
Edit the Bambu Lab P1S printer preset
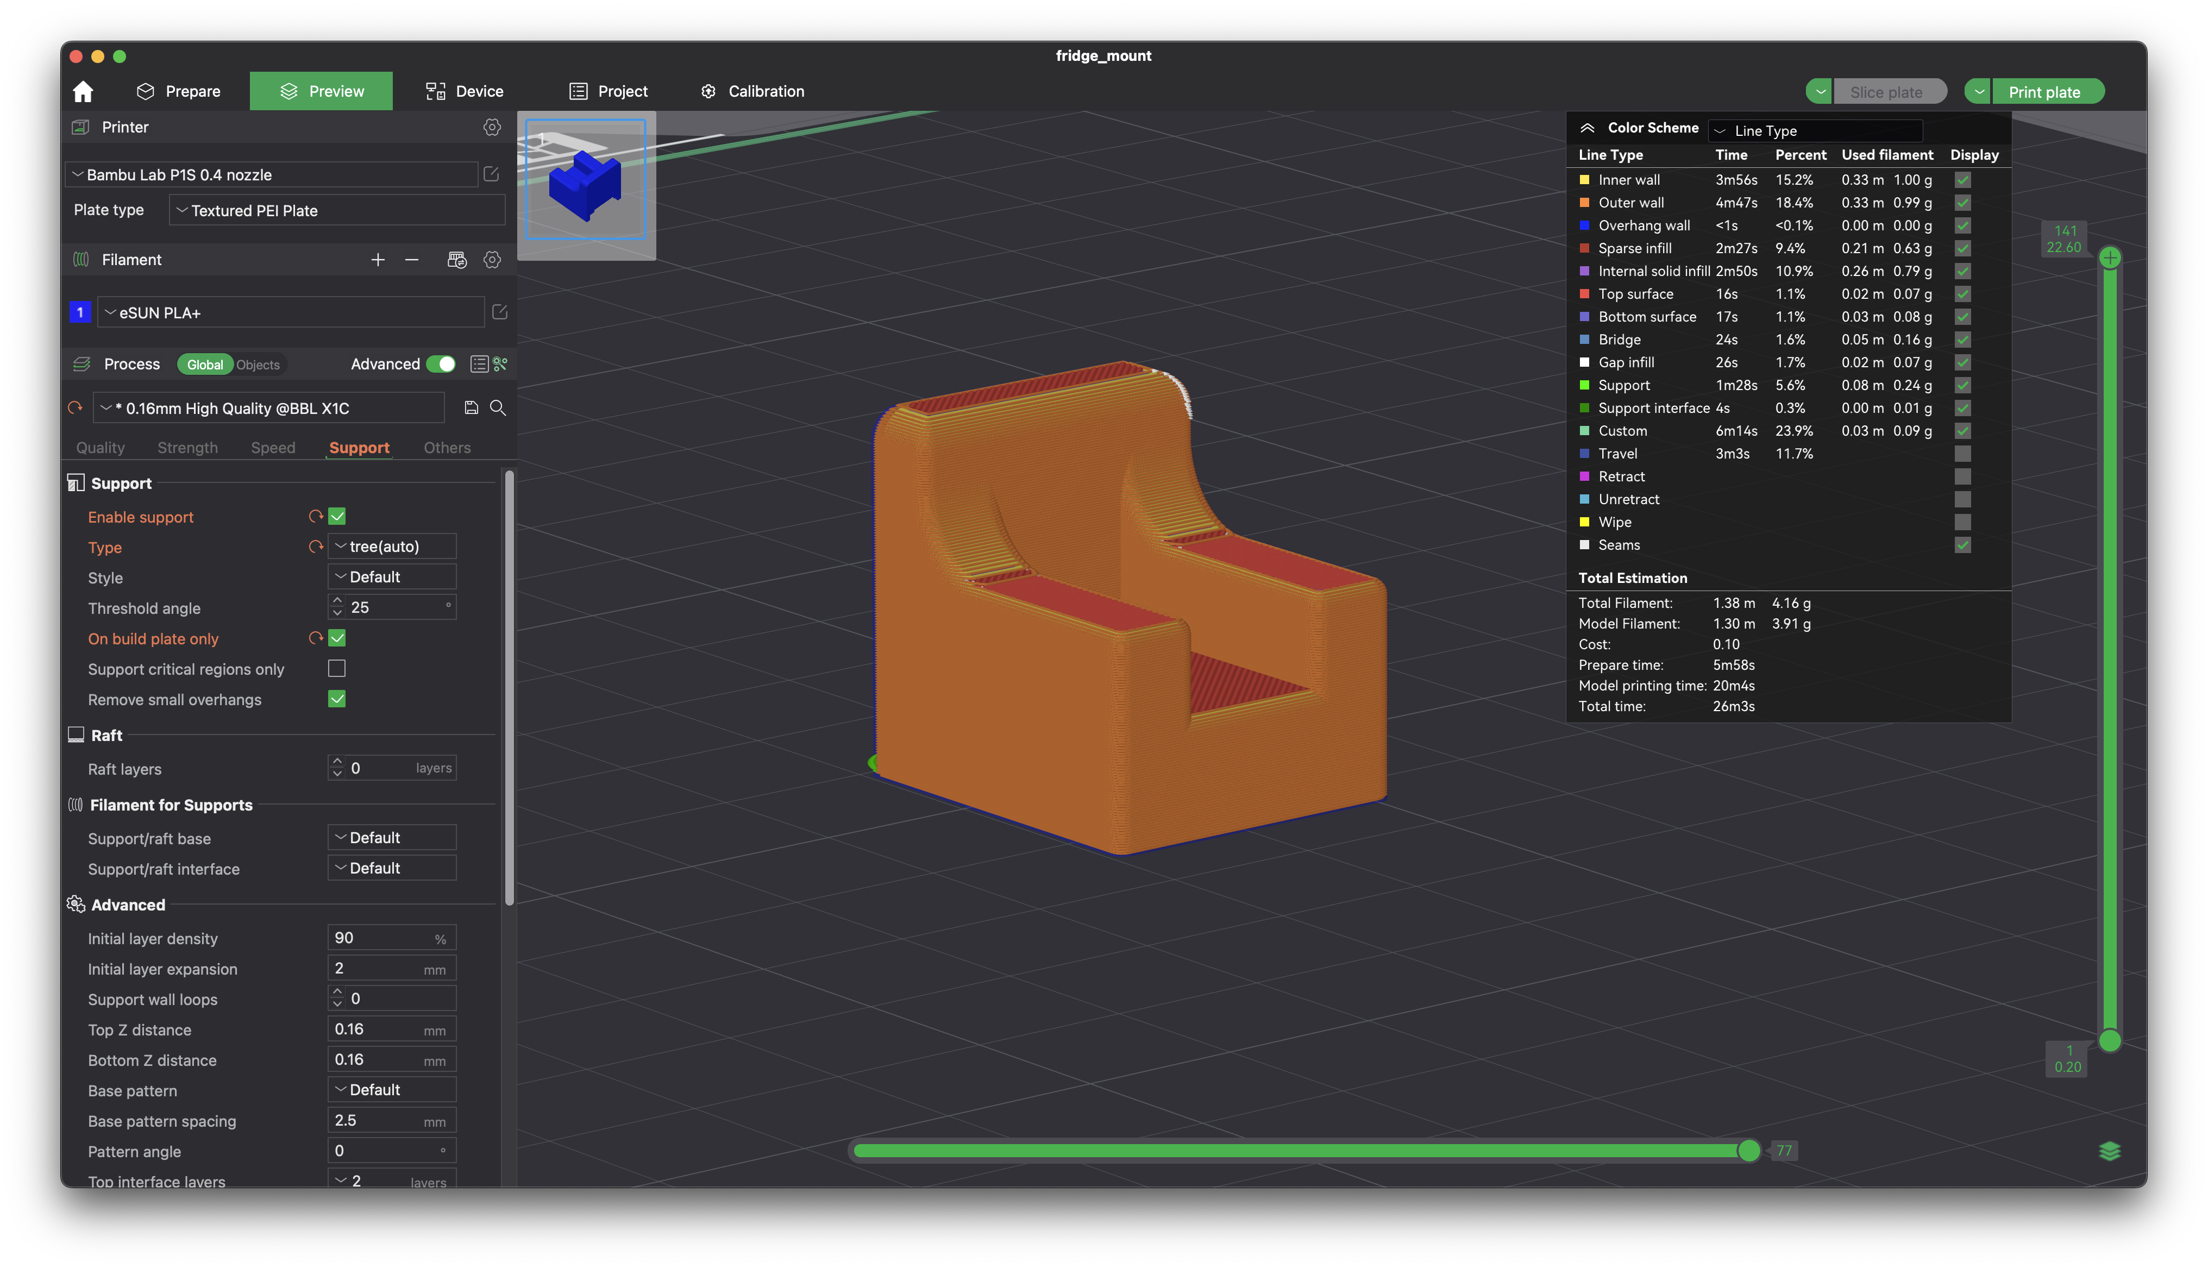click(491, 174)
